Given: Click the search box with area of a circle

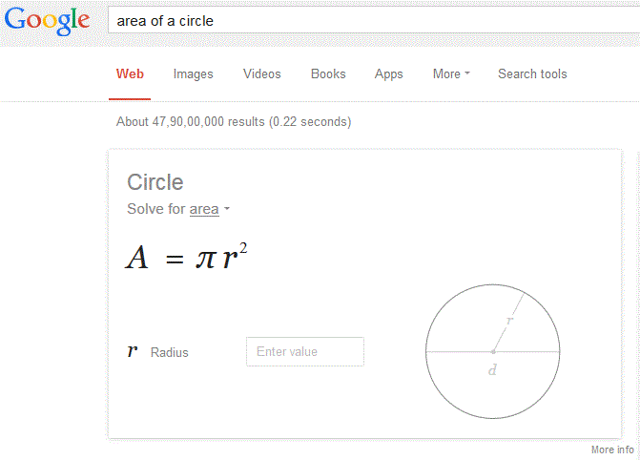Looking at the screenshot, I should (372, 20).
